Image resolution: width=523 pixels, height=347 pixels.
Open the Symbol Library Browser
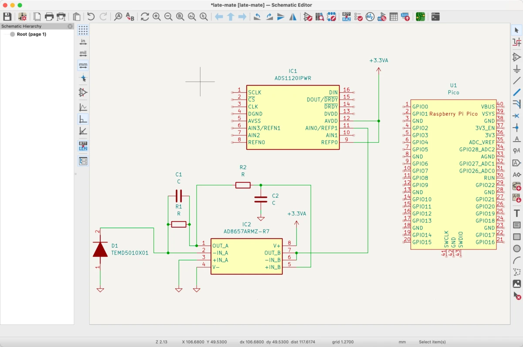320,17
